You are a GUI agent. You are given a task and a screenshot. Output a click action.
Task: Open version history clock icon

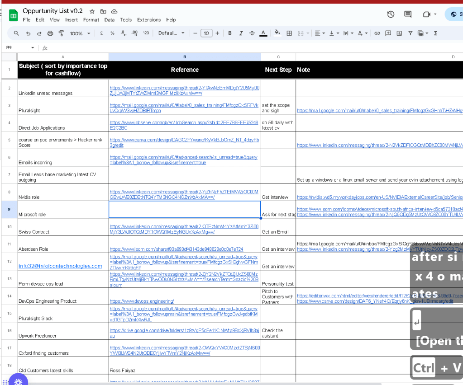coord(391,14)
